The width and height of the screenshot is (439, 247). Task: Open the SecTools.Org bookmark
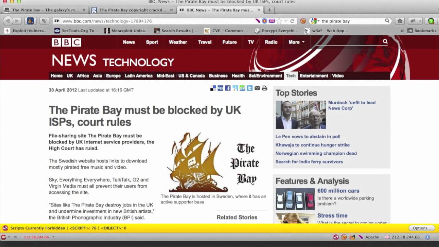(x=76, y=31)
